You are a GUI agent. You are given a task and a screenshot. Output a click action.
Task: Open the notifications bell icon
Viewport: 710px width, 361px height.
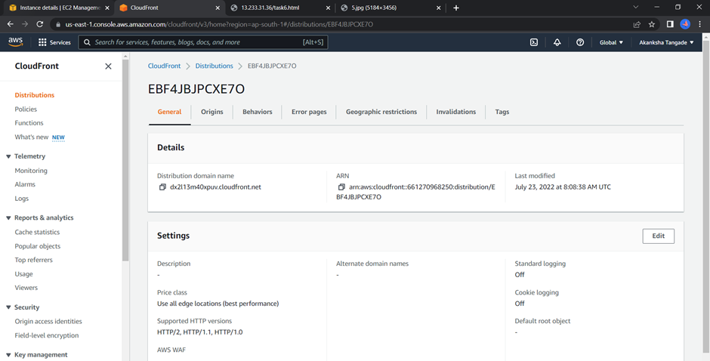[557, 42]
